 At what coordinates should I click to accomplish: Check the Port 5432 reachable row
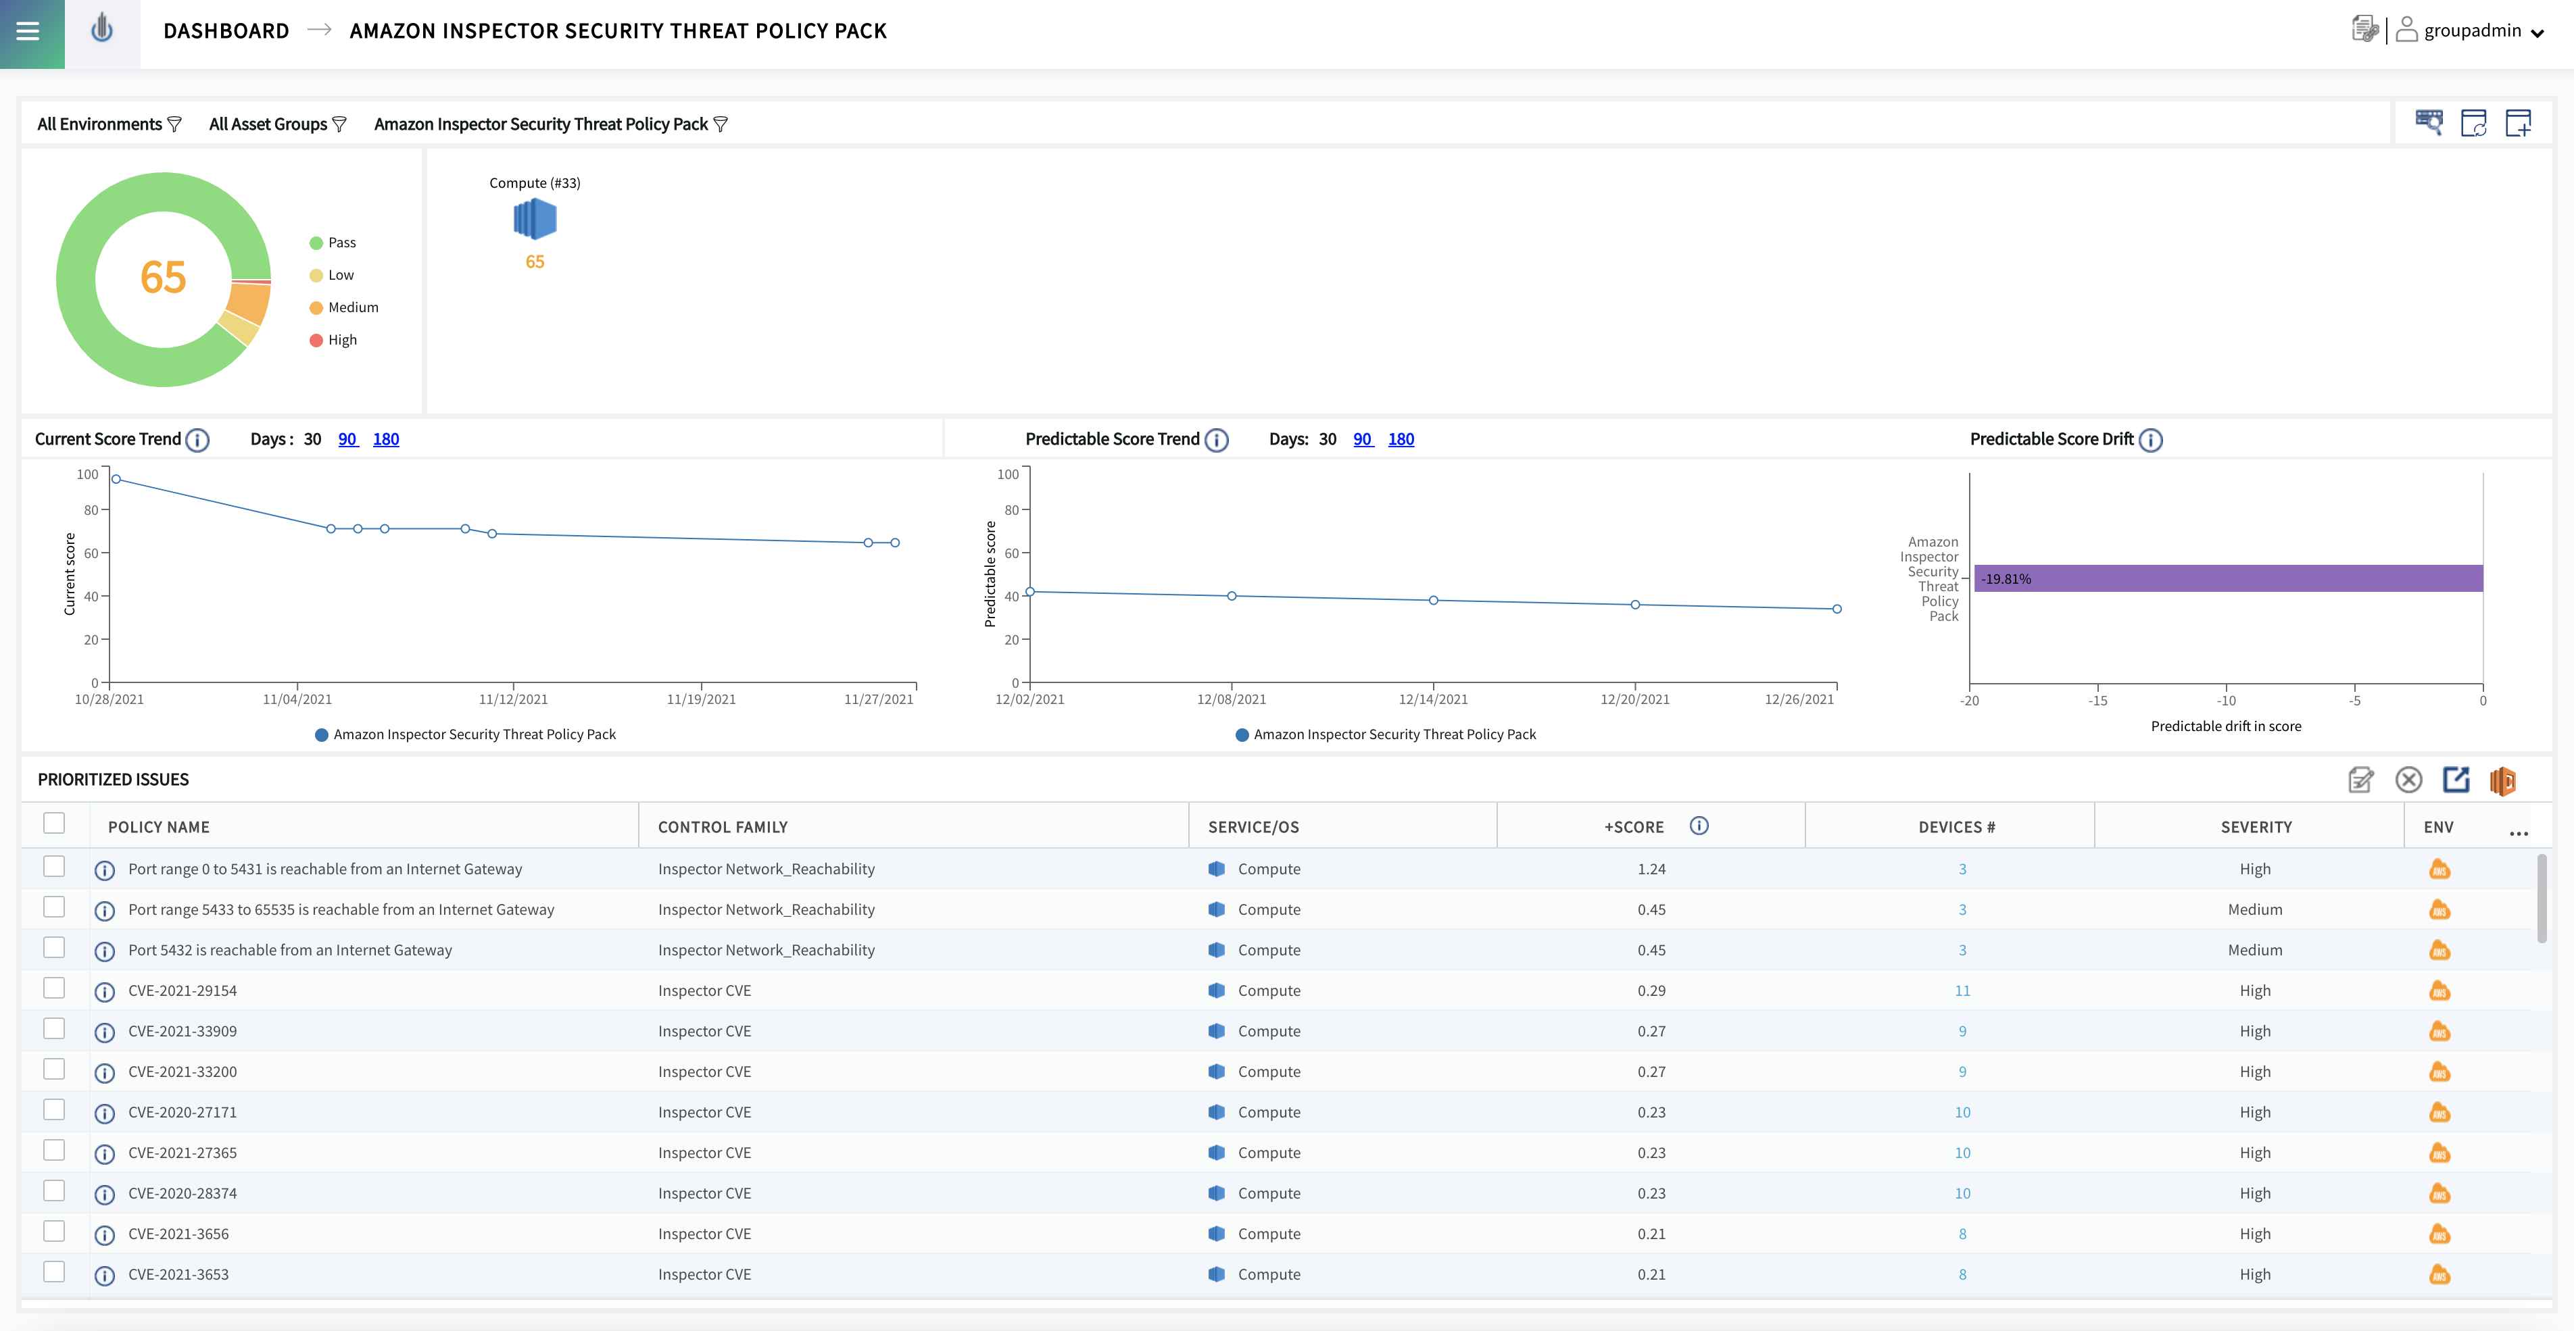54,947
